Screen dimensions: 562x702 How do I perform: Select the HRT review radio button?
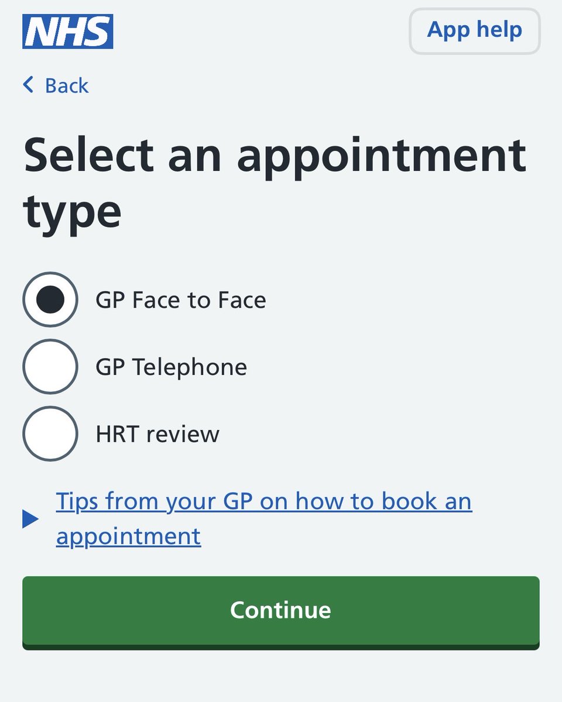click(50, 434)
